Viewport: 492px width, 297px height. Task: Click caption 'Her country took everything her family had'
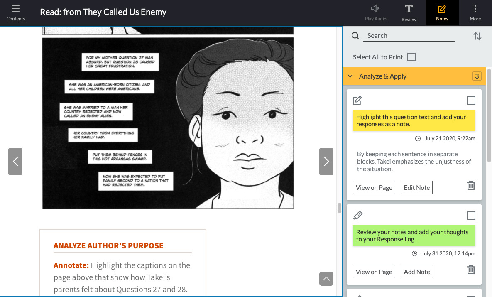click(103, 135)
